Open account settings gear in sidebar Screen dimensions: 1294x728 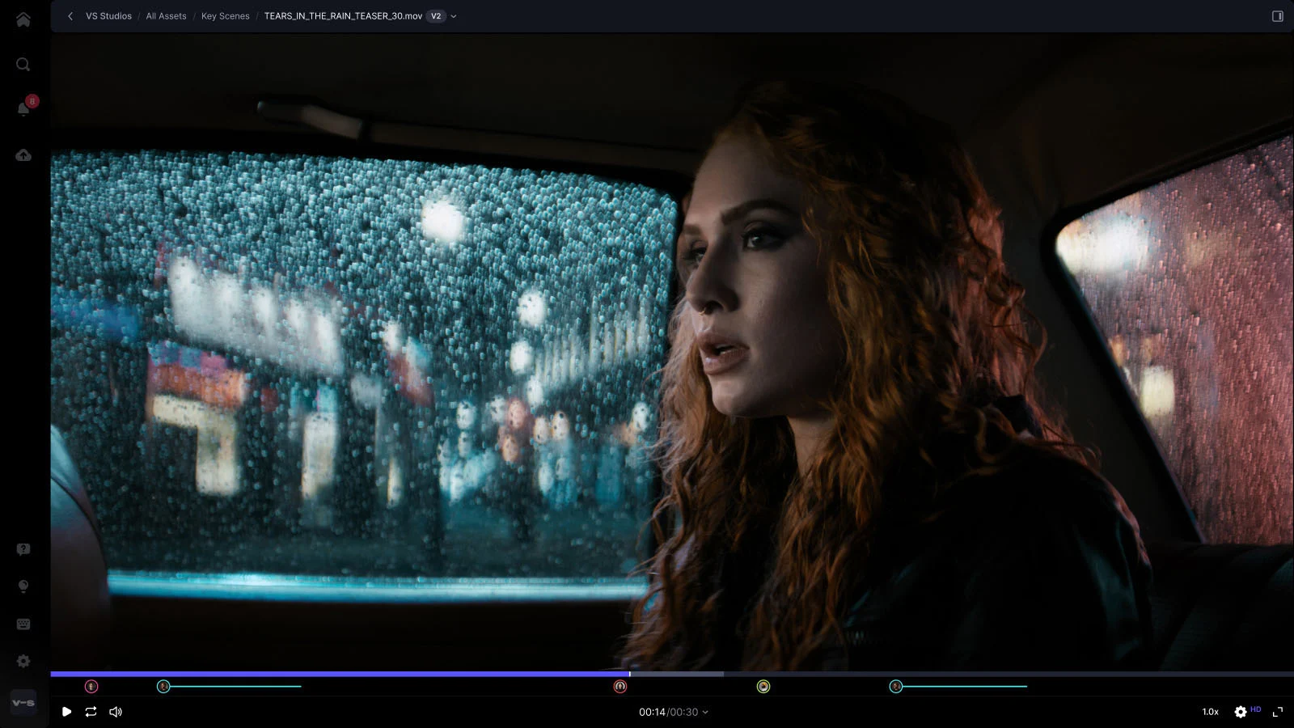tap(23, 661)
